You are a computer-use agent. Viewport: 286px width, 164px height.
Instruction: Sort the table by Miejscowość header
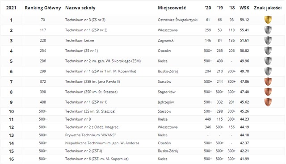point(172,8)
